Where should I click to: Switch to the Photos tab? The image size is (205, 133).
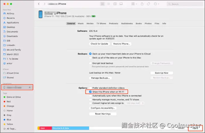pos(148,24)
